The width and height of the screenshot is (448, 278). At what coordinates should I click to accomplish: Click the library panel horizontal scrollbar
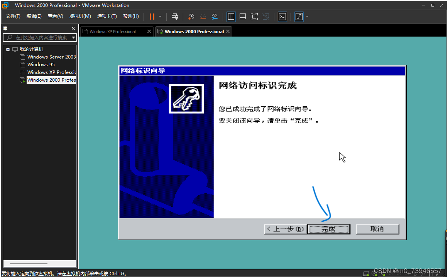40,263
